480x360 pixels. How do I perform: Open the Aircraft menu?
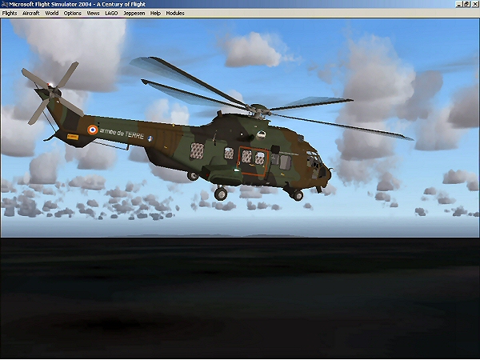point(31,14)
